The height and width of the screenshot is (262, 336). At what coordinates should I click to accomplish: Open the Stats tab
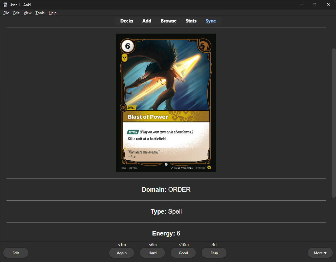tap(191, 21)
